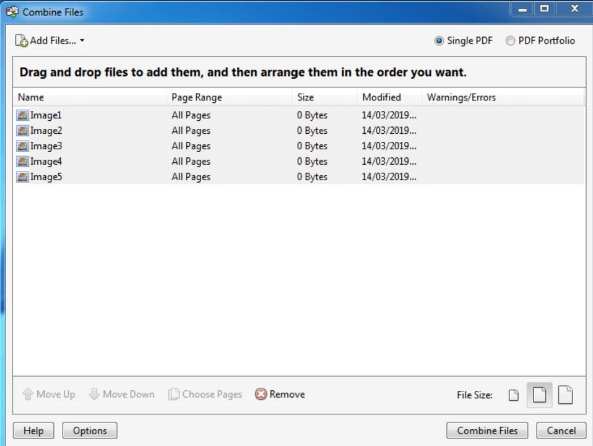Screen dimensions: 593x446
Task: Click the Add Files icon
Action: click(20, 40)
